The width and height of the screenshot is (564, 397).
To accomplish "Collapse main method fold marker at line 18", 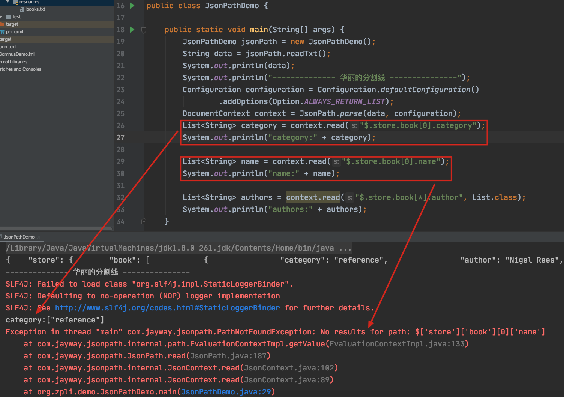I will (x=144, y=30).
